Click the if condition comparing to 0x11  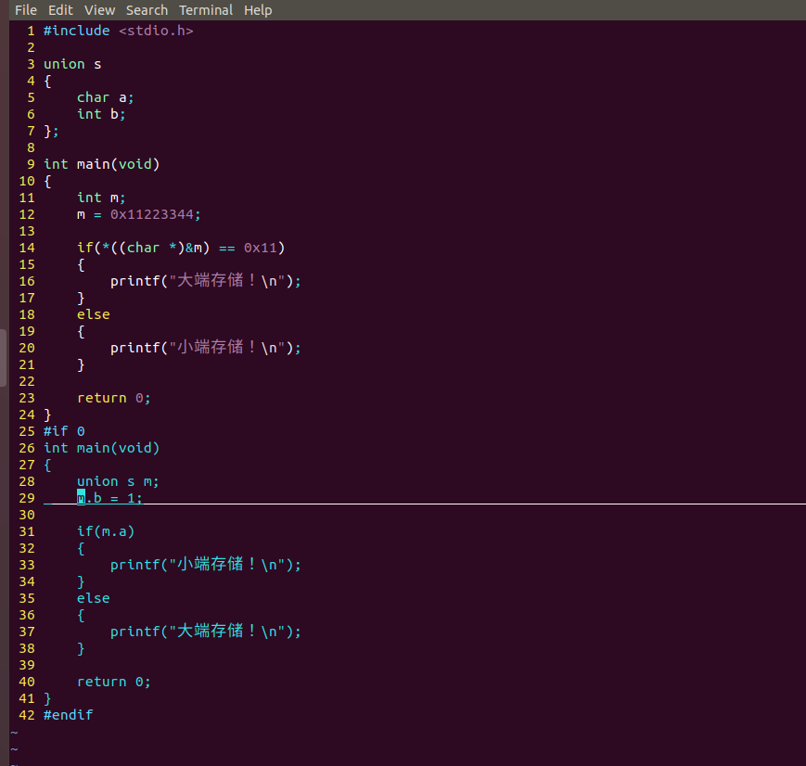point(181,248)
